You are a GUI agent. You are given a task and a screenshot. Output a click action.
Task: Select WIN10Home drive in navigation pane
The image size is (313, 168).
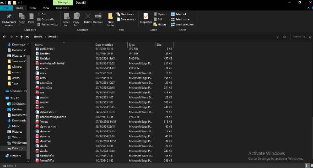17,143
